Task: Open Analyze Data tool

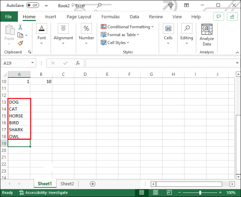Action: click(207, 35)
